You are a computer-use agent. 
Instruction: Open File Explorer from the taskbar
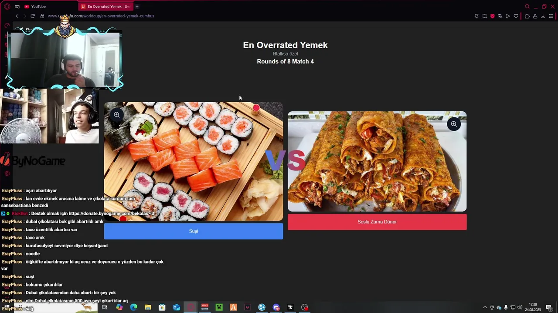pyautogui.click(x=148, y=307)
